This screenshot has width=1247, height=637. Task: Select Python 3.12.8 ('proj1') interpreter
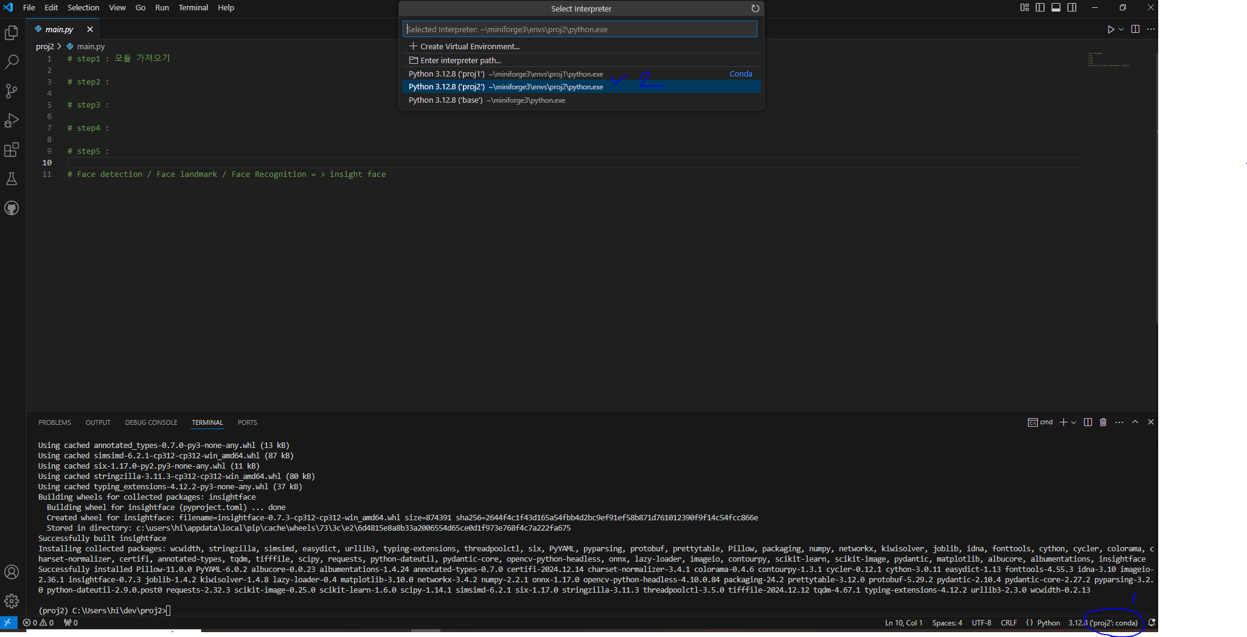[581, 74]
